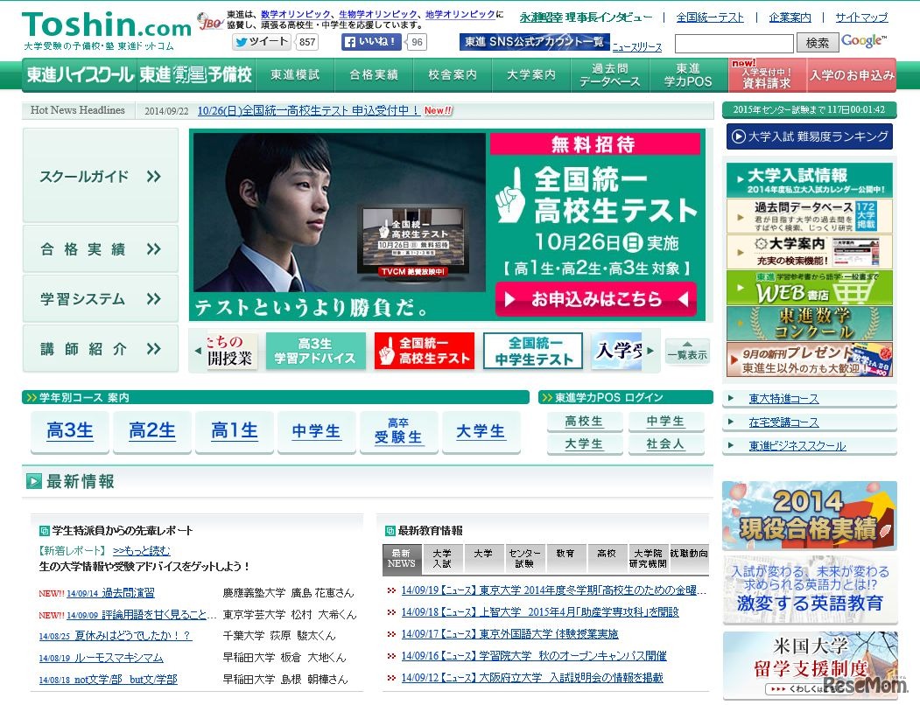
Task: Click the search text field
Action: [734, 44]
